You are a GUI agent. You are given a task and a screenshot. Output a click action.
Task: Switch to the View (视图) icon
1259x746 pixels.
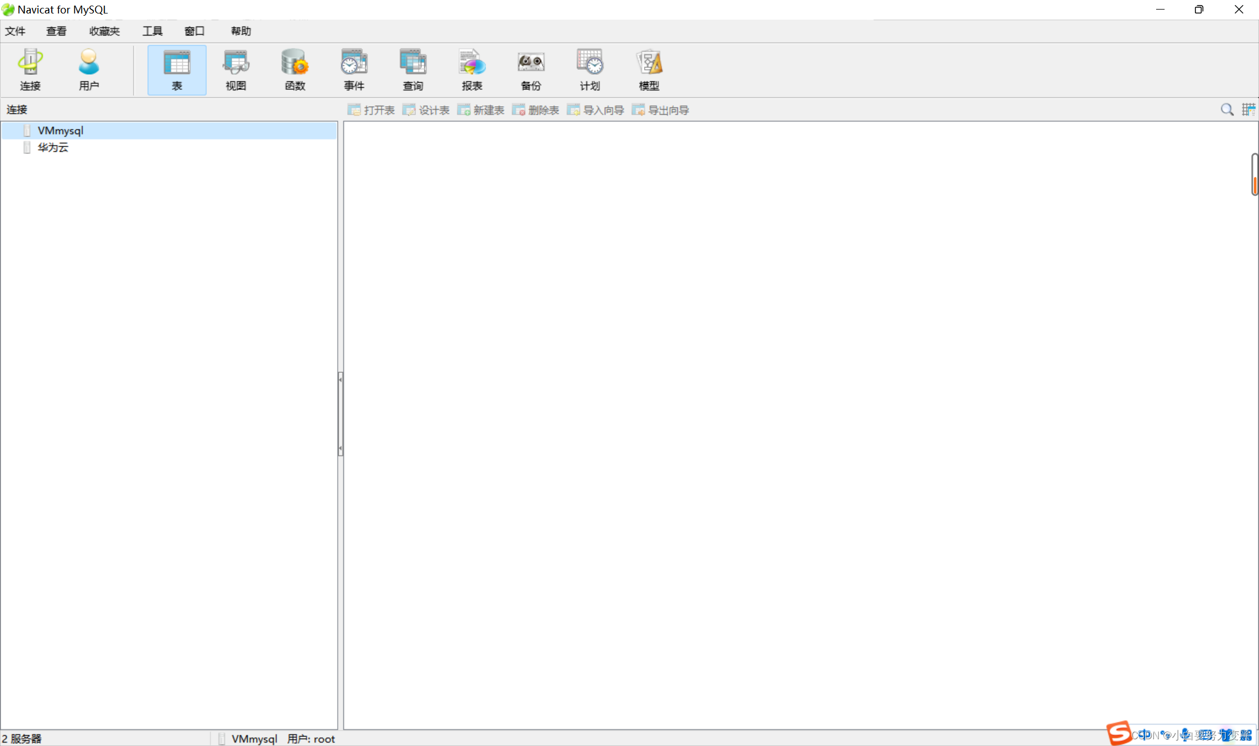236,69
